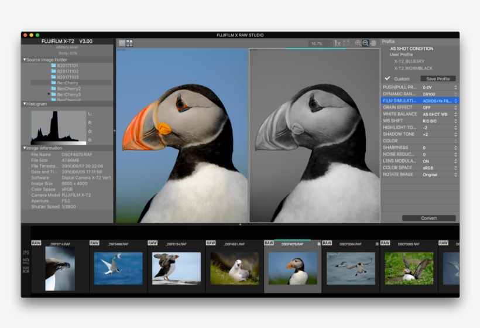Click the monochrome after preview image

315,135
